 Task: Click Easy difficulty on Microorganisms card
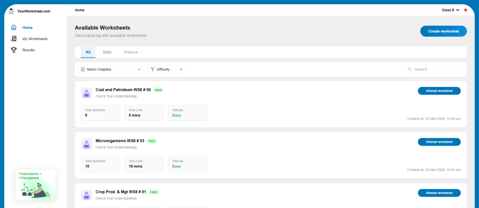[177, 166]
